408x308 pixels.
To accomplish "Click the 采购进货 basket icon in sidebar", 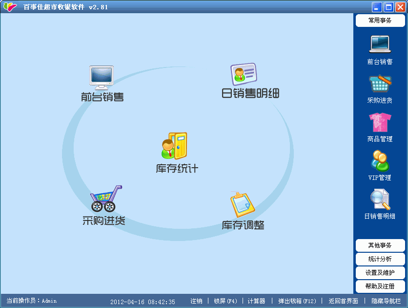I will point(380,84).
